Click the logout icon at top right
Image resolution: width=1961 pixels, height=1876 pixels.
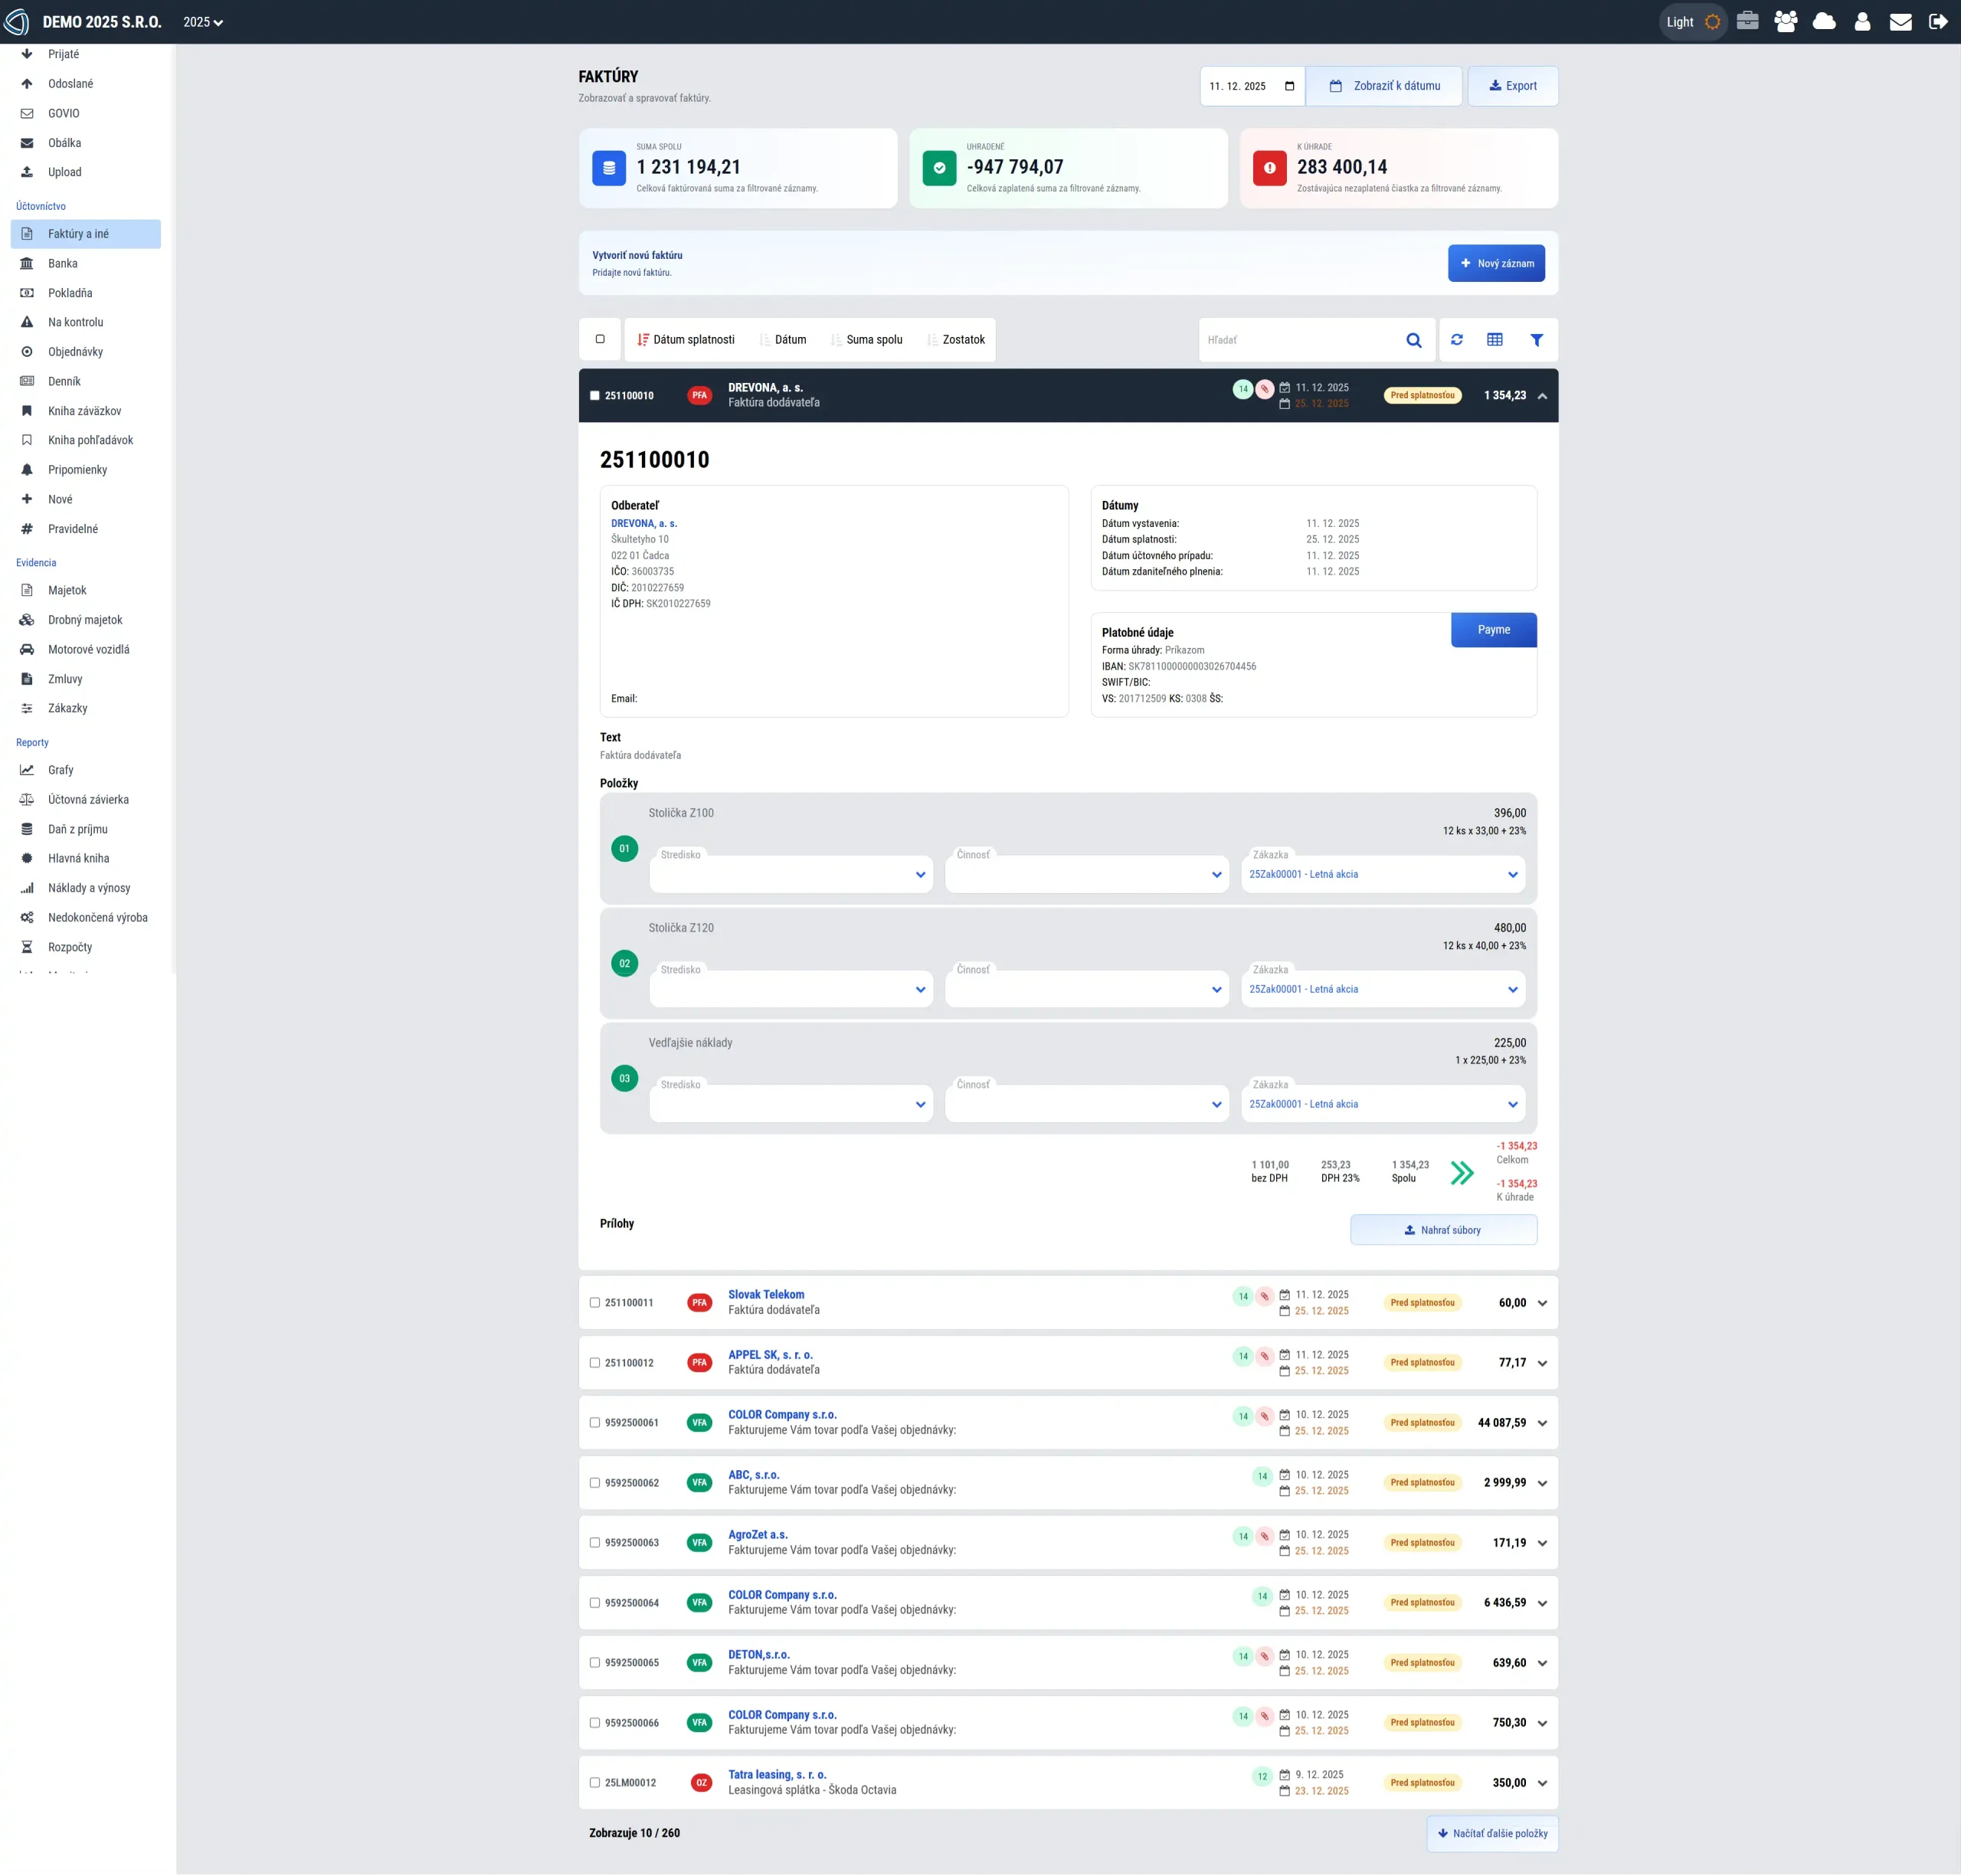(x=1938, y=21)
